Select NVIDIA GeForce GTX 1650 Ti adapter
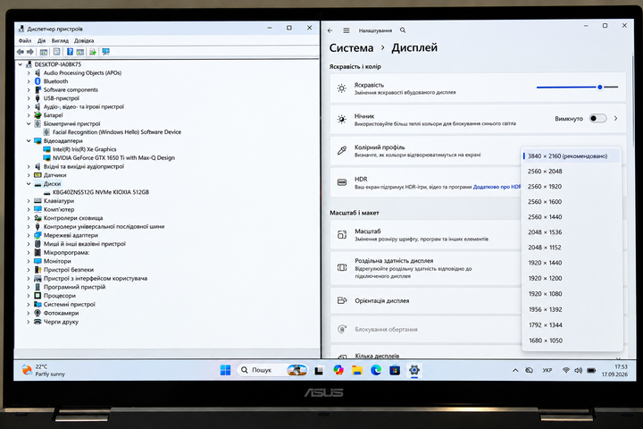 click(113, 158)
